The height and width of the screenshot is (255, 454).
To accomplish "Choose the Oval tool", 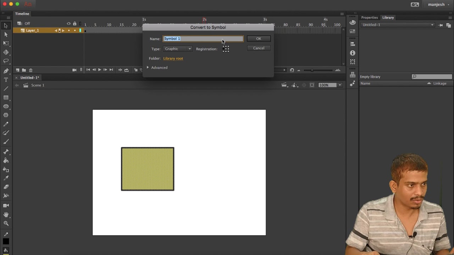I will click(x=6, y=106).
